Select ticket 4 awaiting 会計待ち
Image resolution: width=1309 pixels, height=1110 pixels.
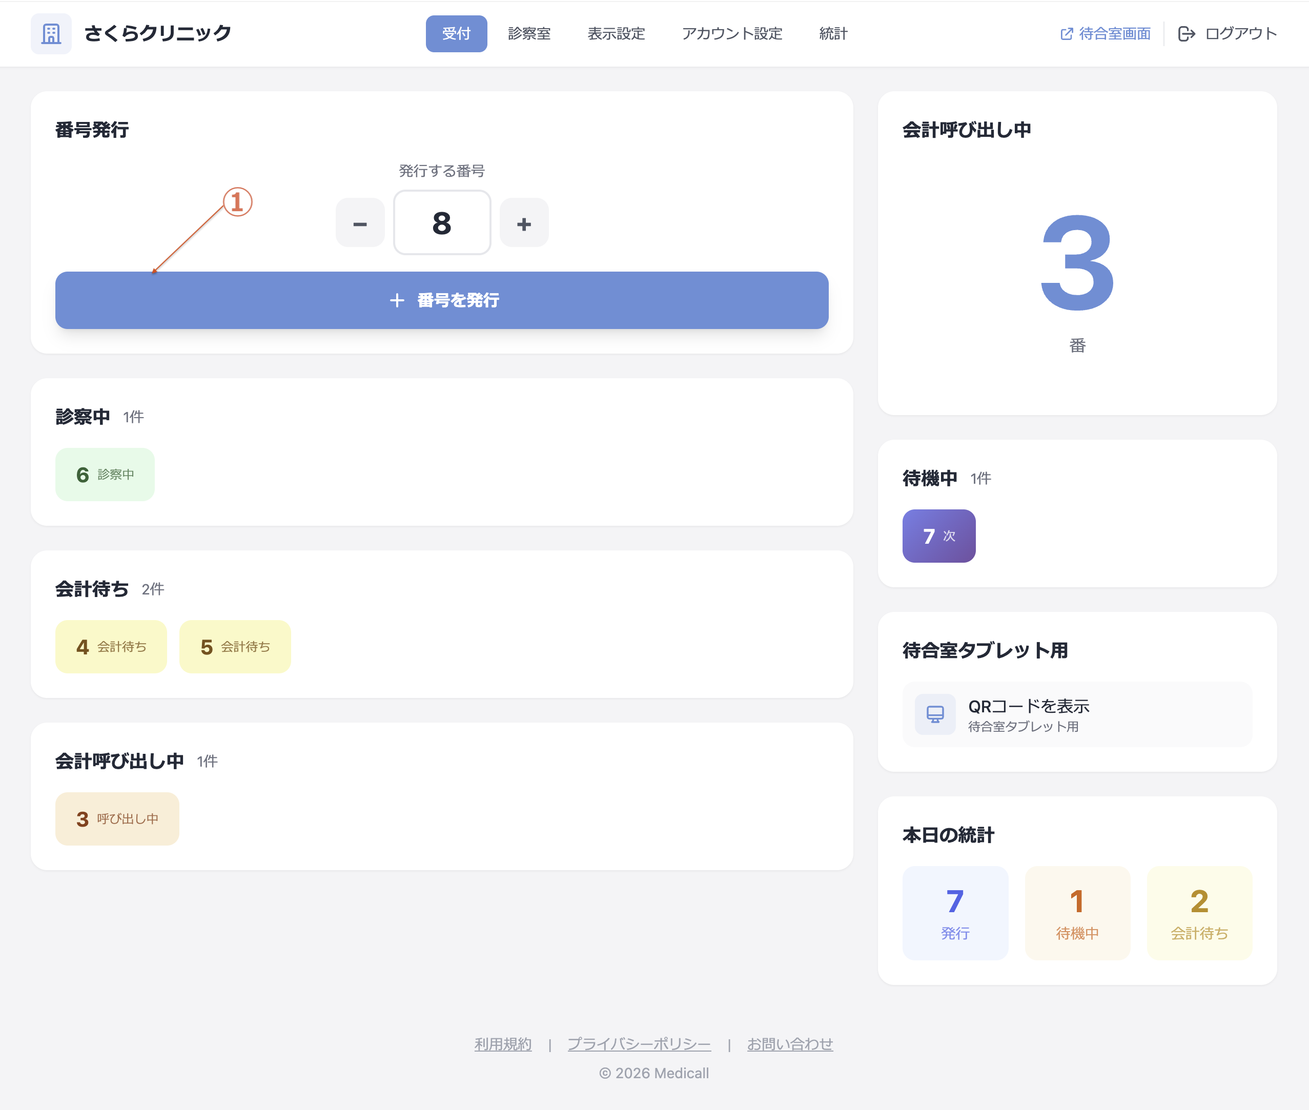tap(111, 647)
